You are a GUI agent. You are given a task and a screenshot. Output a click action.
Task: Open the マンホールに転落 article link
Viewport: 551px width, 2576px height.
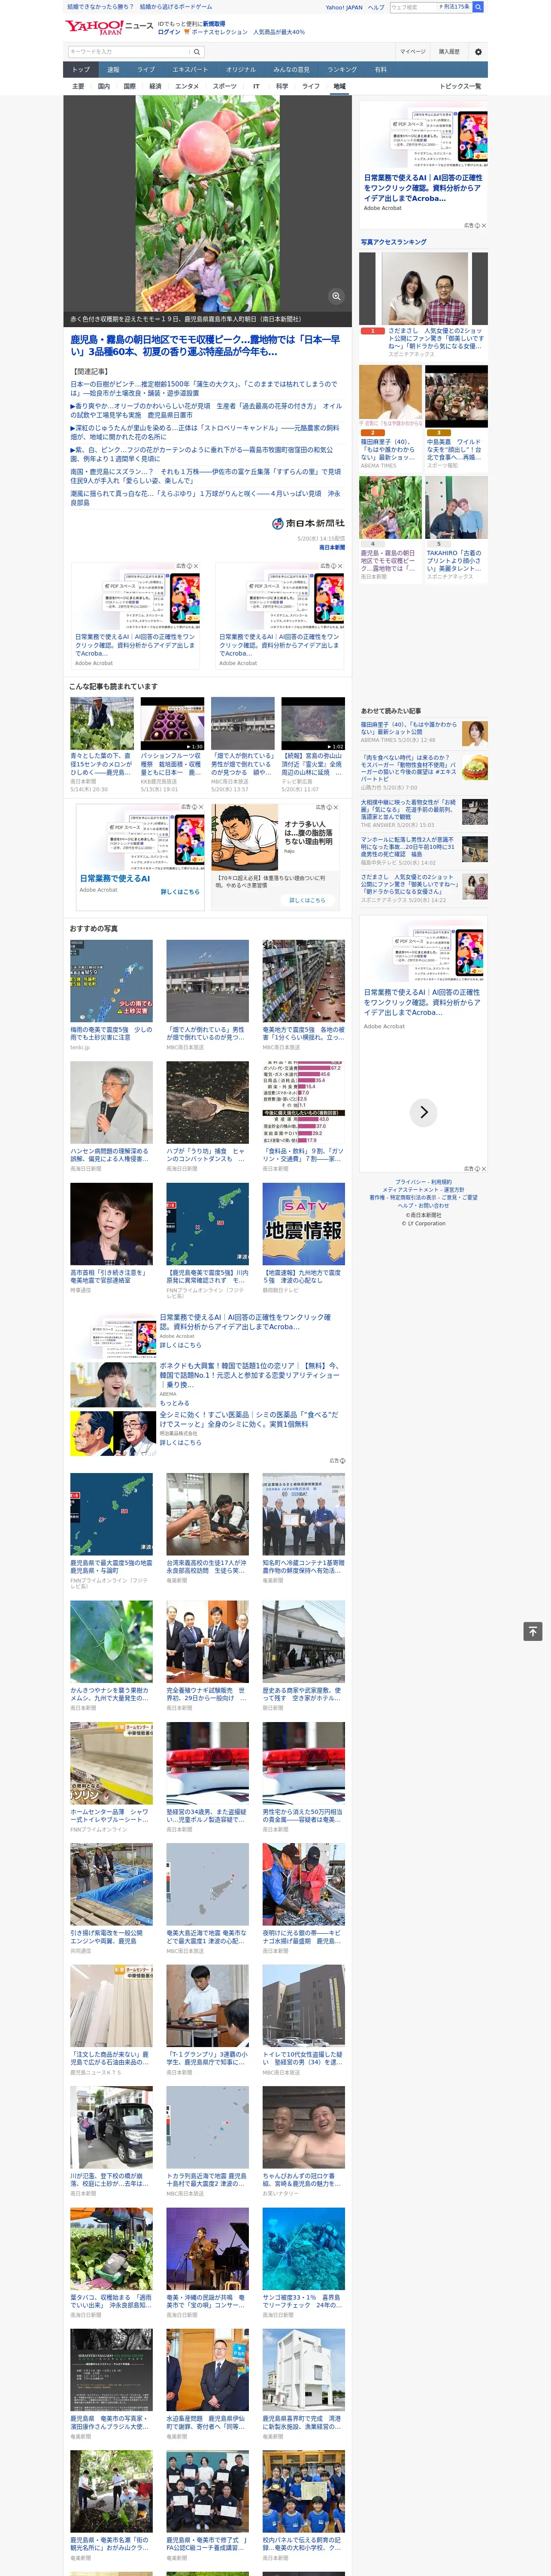(409, 848)
